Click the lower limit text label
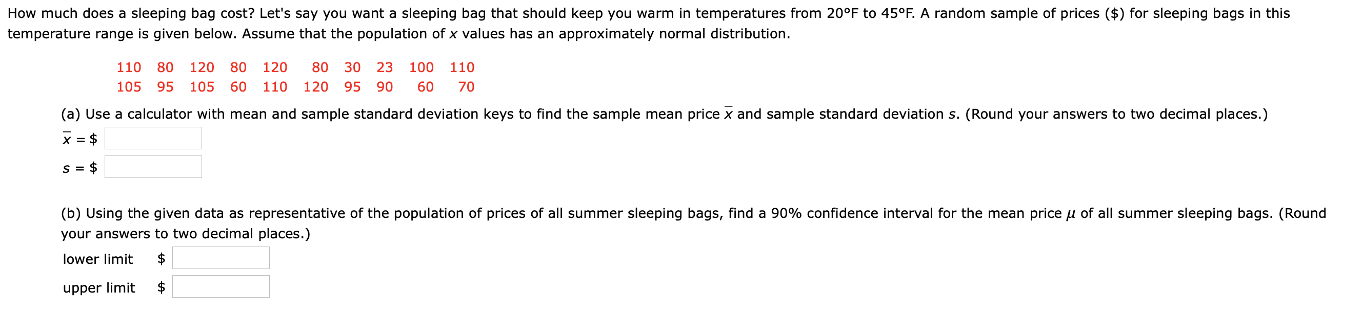 tap(98, 259)
